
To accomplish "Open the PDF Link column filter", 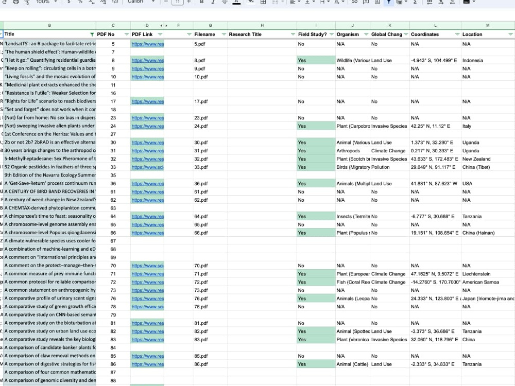I will [x=160, y=34].
